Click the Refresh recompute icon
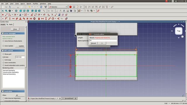The height and width of the screenshot is (105, 187). [x=41, y=7]
